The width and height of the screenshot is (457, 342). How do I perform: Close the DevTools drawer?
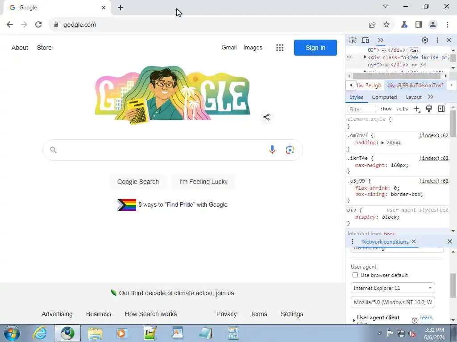pyautogui.click(x=450, y=241)
